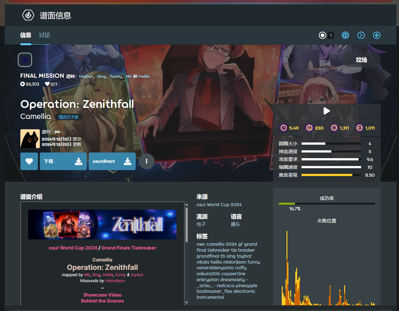The width and height of the screenshot is (399, 311).
Task: Open the Behind the Scenes link
Action: [102, 301]
